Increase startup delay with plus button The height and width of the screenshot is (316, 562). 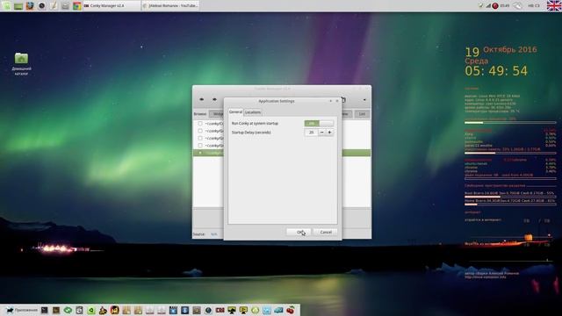329,133
